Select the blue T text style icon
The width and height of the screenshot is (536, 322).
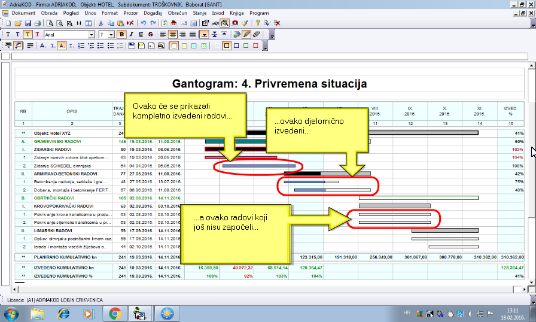coord(18,35)
